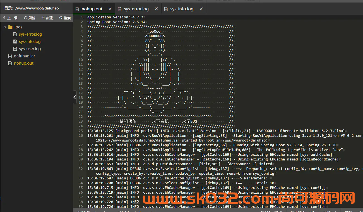
Task: Click the pencil icon on nohup.out tab
Action: (x=77, y=9)
